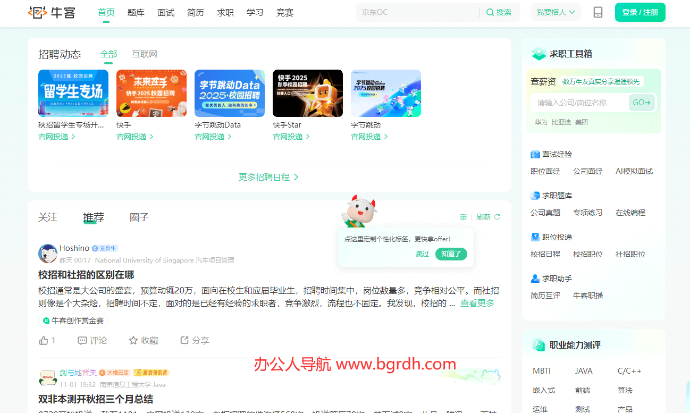Click 评论 comment icon on first post
This screenshot has width=690, height=413.
coord(82,340)
